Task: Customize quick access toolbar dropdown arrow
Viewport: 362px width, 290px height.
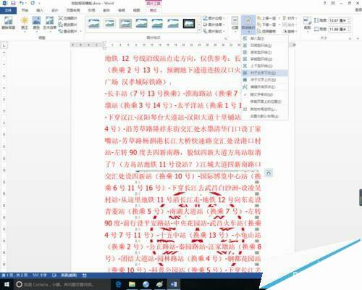Action: (x=39, y=4)
